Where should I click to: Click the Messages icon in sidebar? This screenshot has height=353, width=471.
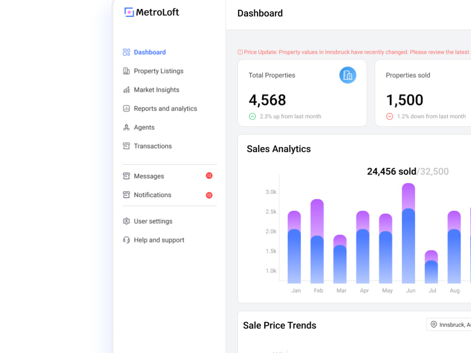point(126,176)
